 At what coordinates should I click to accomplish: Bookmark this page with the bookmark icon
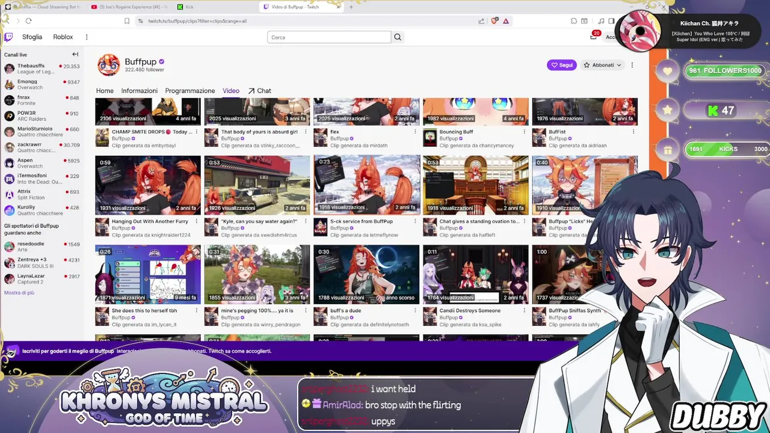tap(127, 21)
